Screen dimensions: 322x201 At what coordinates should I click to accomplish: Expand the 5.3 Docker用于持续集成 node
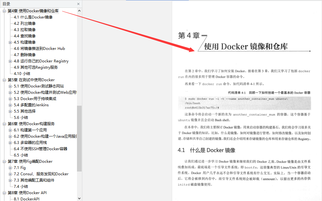point(10,99)
